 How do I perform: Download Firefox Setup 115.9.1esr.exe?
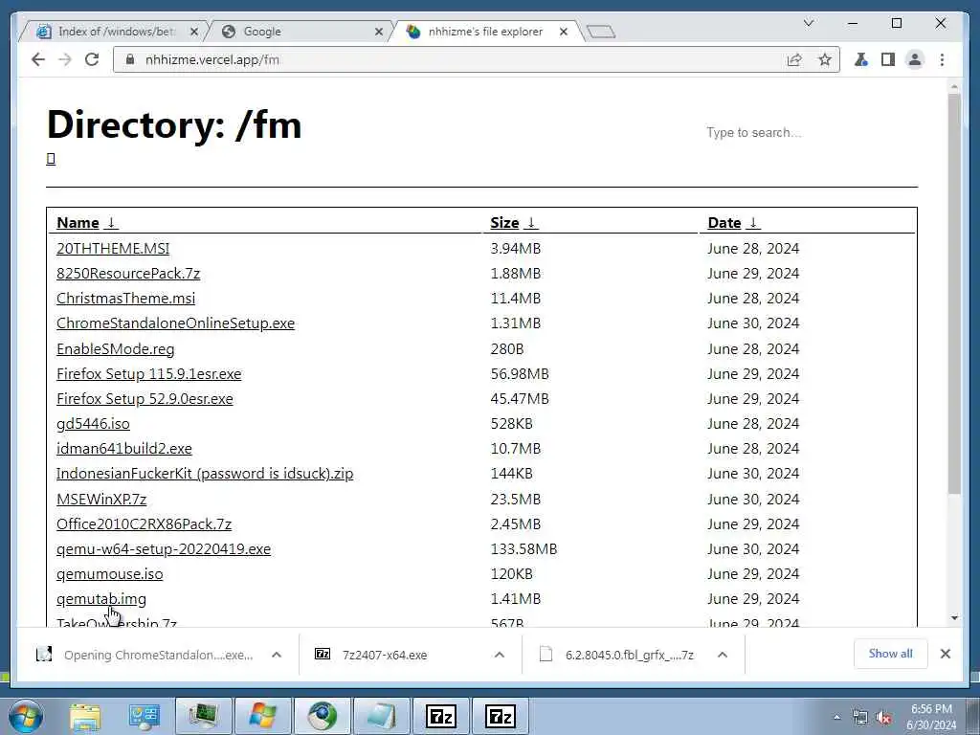coord(148,374)
